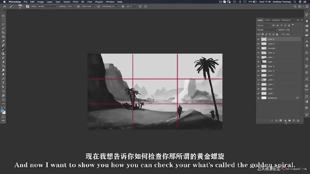Click the layer style fx icon
Image resolution: width=310 pixels, height=174 pixels.
[x=276, y=121]
